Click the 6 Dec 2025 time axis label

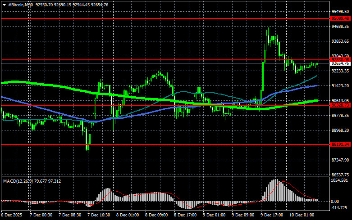[11, 215]
